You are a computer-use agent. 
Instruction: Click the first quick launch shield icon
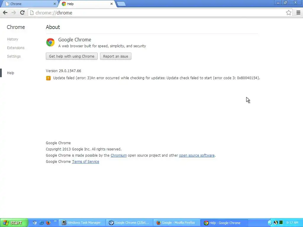point(35,223)
